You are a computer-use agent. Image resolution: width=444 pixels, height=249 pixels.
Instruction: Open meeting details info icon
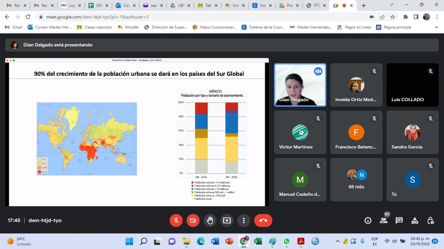pyautogui.click(x=368, y=221)
